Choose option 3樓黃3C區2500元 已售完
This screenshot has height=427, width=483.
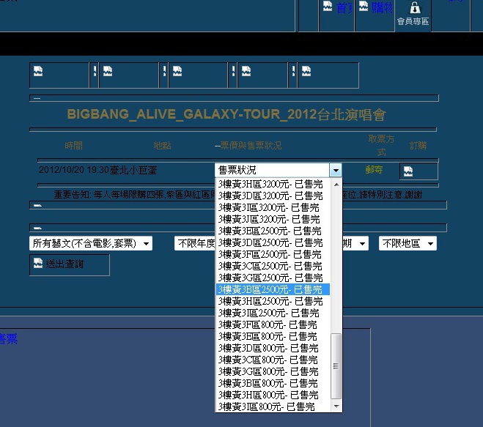pyautogui.click(x=273, y=266)
